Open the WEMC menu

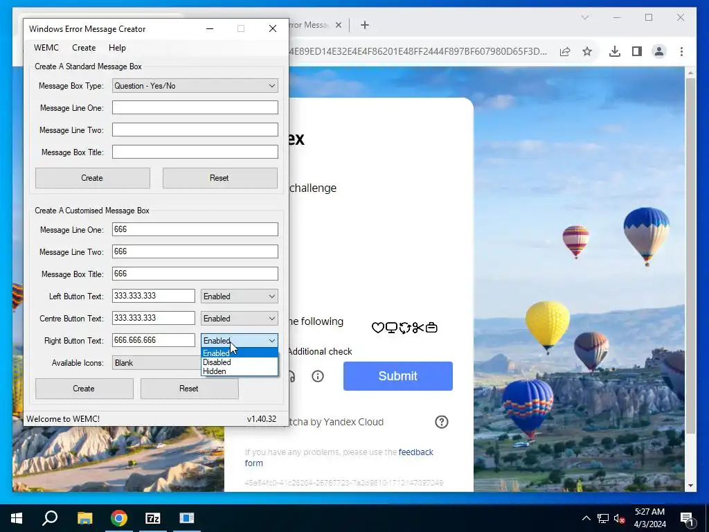tap(46, 48)
